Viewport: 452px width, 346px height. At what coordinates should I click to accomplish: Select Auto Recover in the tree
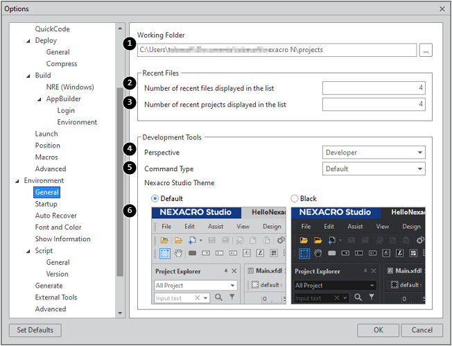coord(55,216)
